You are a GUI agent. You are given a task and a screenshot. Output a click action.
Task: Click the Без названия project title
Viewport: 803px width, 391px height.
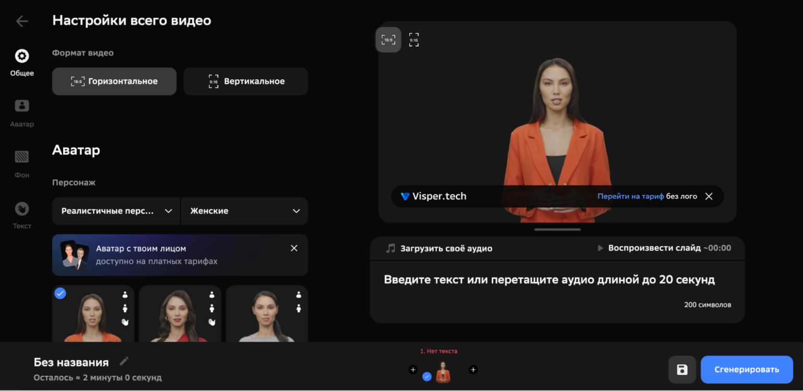[71, 362]
